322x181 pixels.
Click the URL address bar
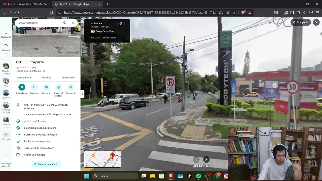click(140, 13)
